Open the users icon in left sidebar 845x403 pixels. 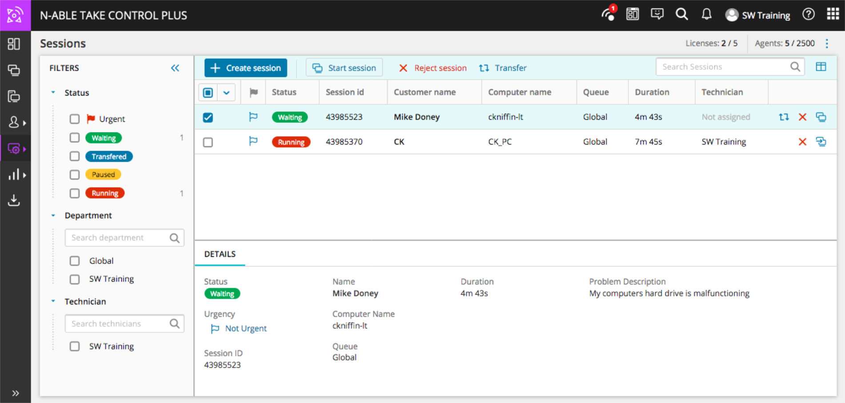coord(14,122)
